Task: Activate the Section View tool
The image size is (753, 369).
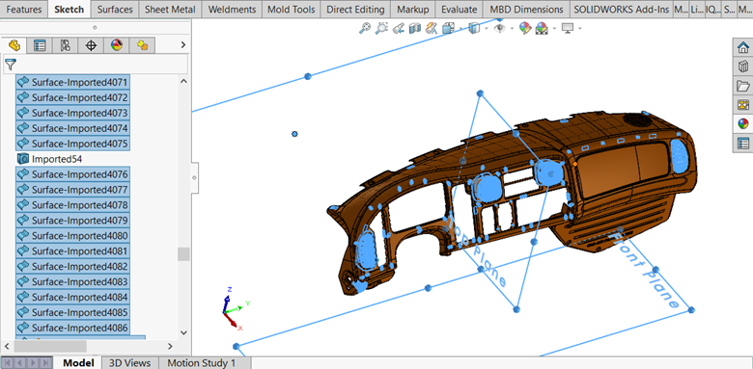Action: click(414, 28)
